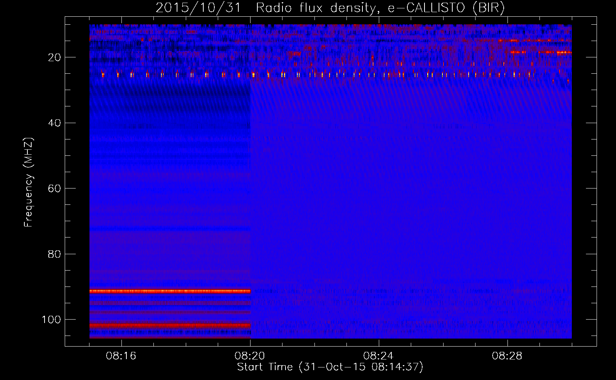Click the '08:20' time tick label
Screen dimensions: 616x380
tap(250, 356)
